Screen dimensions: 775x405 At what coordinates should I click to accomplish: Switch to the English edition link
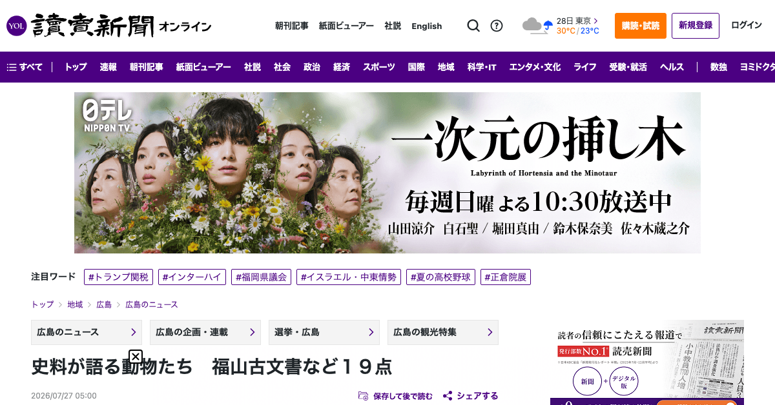pos(427,26)
